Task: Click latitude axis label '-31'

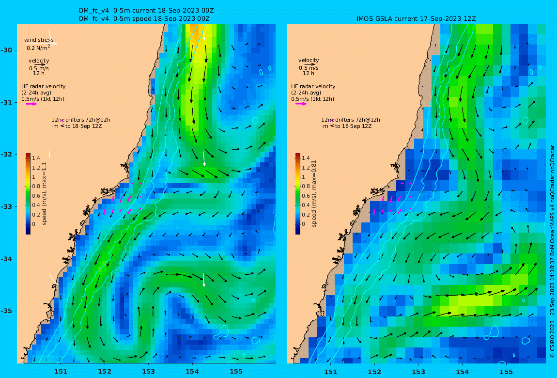Action: (6, 103)
